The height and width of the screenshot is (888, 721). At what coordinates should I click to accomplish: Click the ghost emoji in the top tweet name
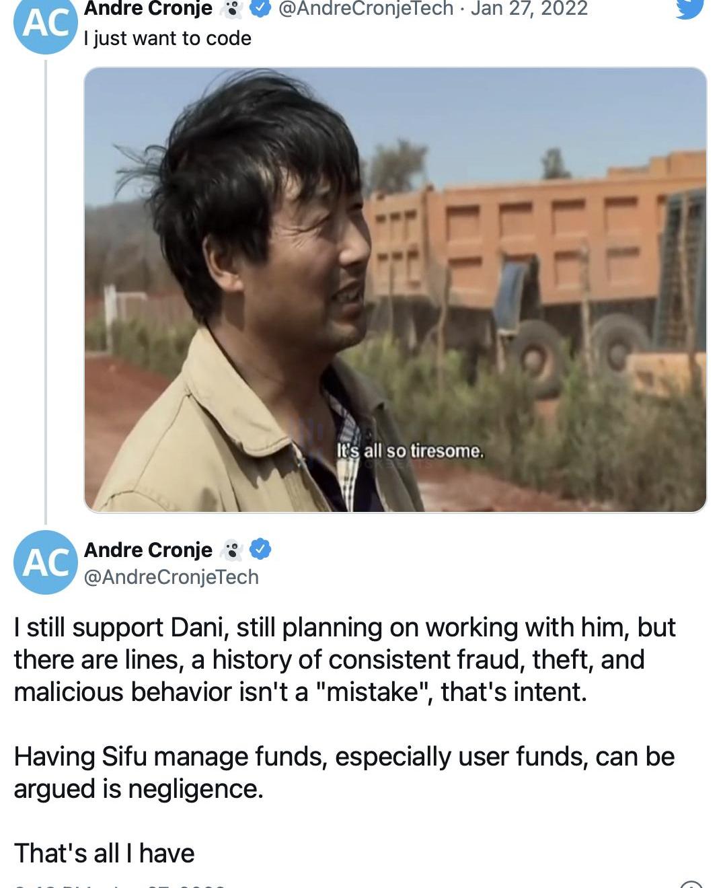(x=231, y=8)
